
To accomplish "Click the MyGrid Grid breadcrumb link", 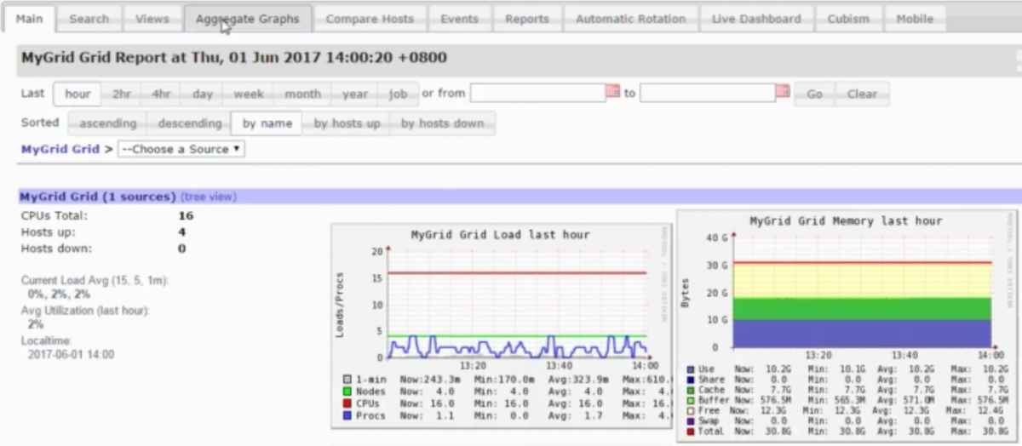I will (x=60, y=149).
